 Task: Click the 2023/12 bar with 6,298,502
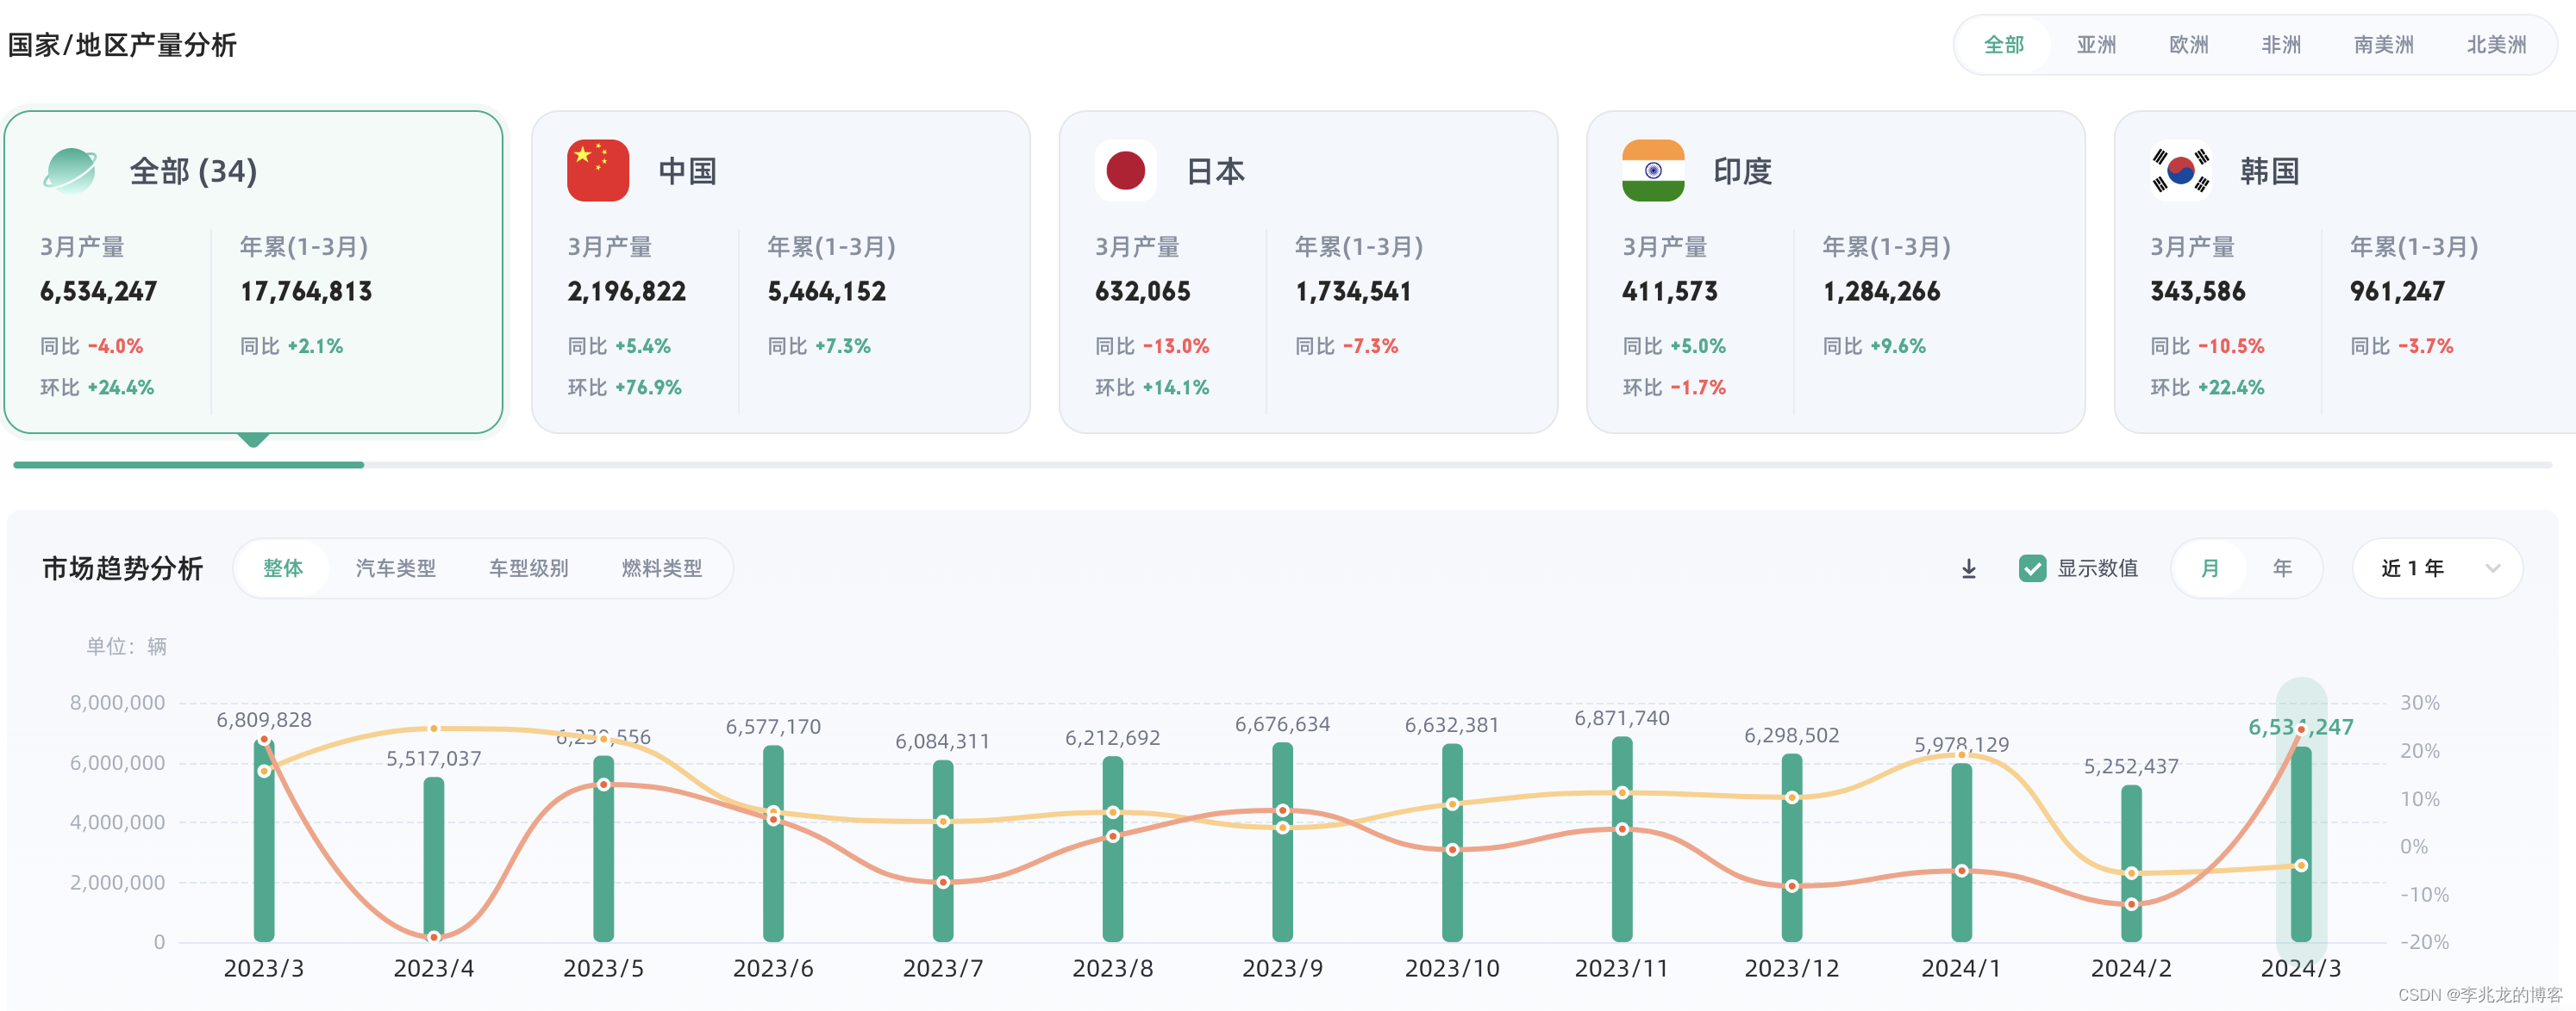pyautogui.click(x=1792, y=848)
